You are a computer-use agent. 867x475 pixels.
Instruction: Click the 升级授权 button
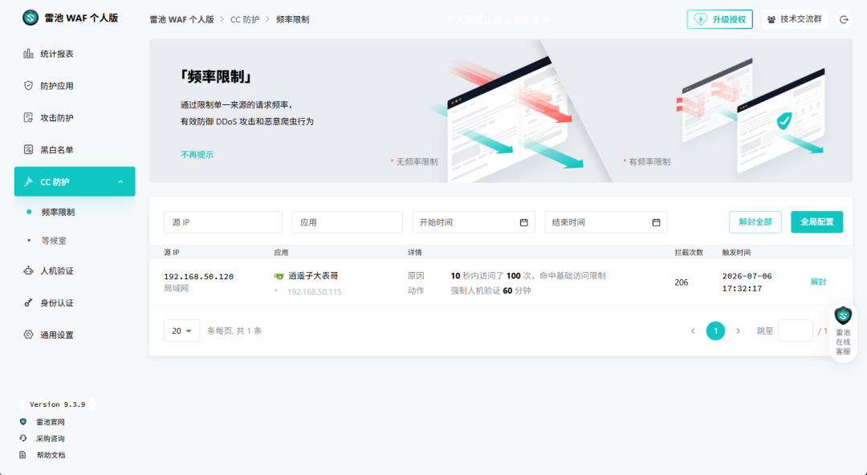(719, 19)
